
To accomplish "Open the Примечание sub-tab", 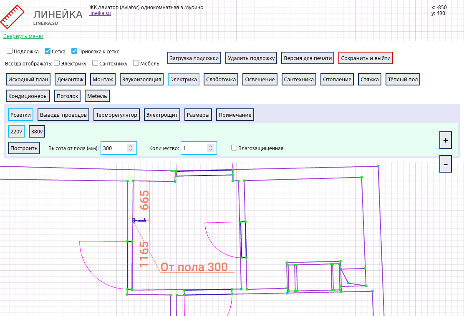I will (x=235, y=115).
